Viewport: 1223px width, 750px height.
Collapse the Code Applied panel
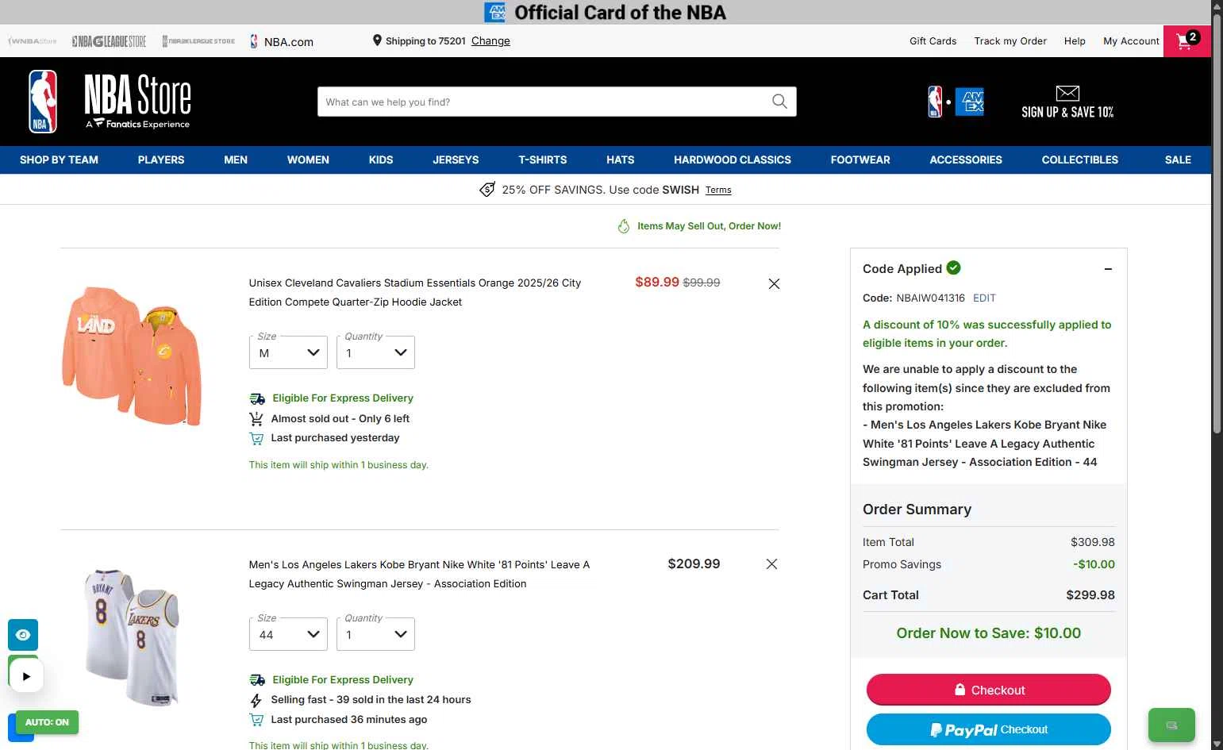[x=1108, y=269]
